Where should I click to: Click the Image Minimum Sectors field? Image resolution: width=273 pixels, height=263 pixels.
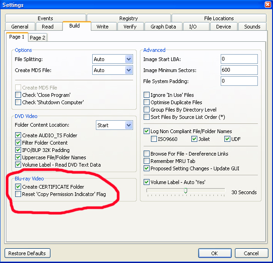tap(239, 70)
